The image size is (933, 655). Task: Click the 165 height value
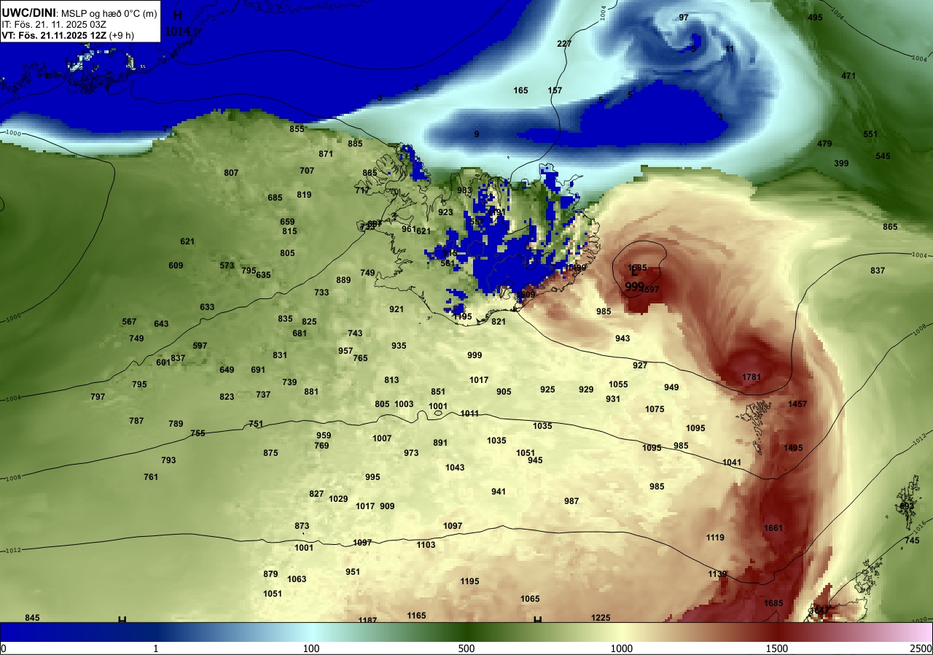coord(520,90)
